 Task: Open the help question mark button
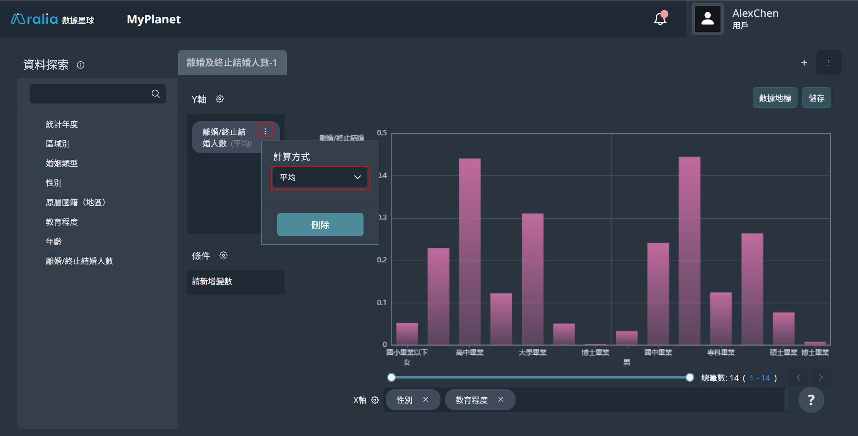pyautogui.click(x=811, y=400)
